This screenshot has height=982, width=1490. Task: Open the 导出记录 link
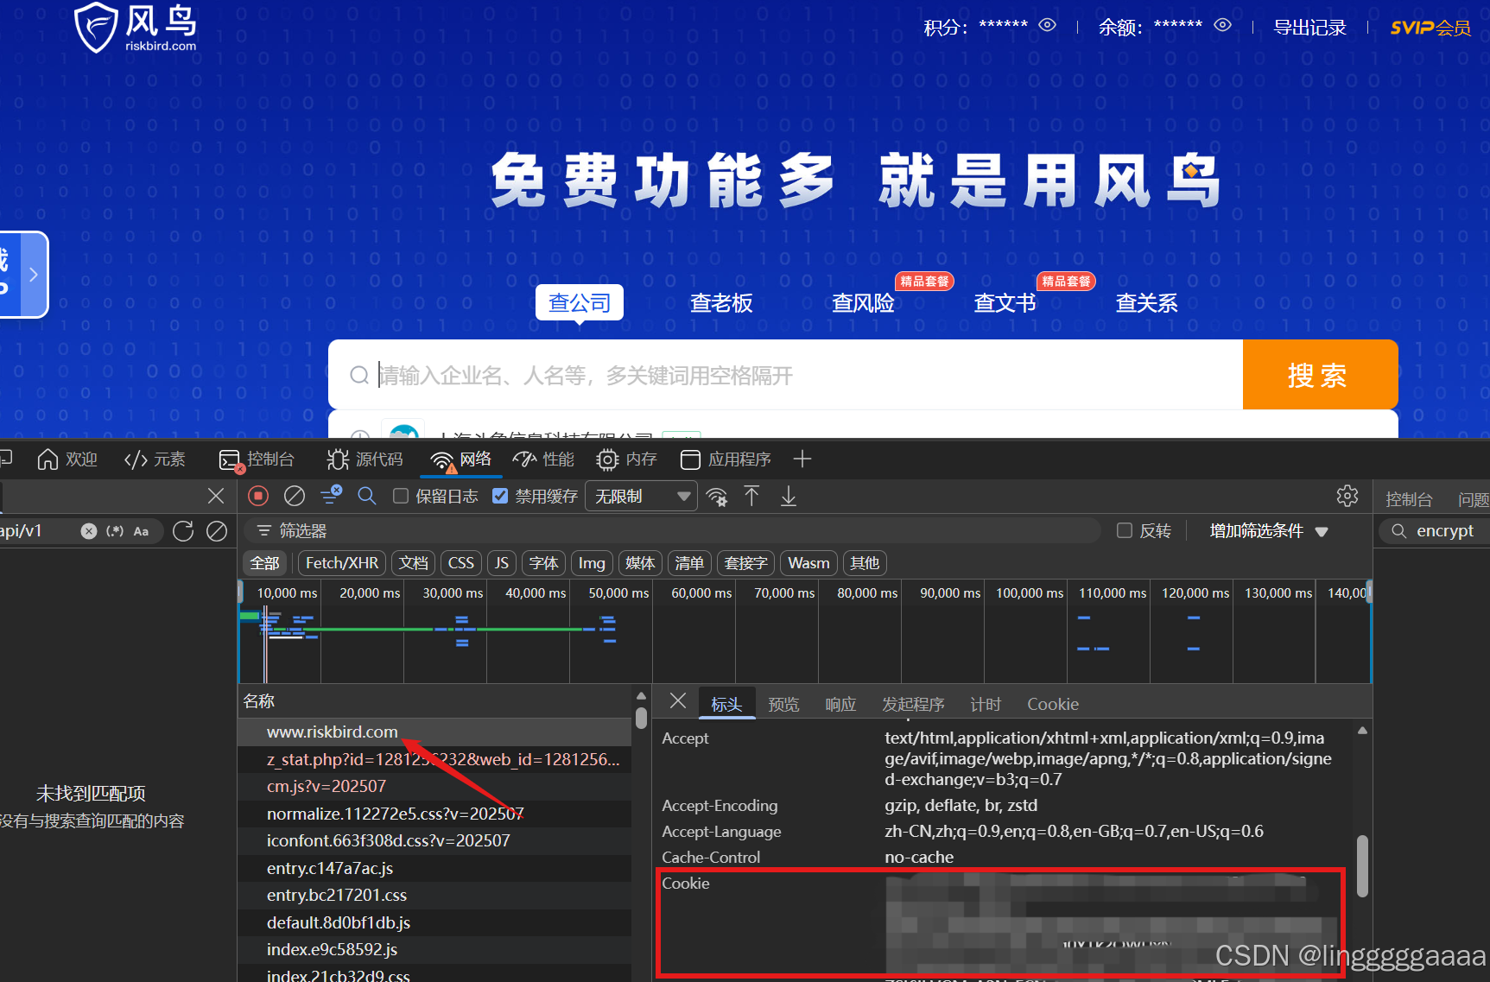(x=1310, y=26)
